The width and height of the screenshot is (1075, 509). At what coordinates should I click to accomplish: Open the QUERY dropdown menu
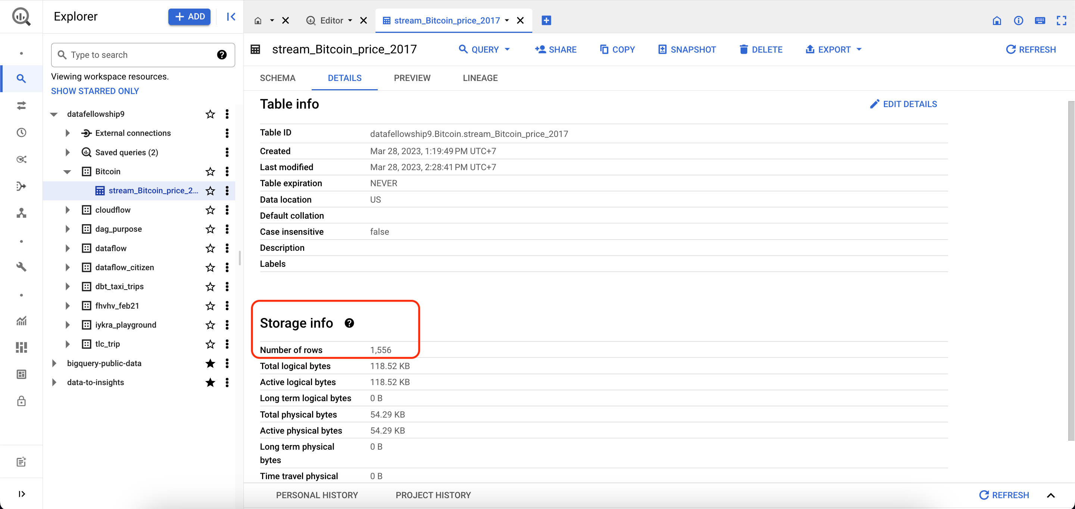484,49
